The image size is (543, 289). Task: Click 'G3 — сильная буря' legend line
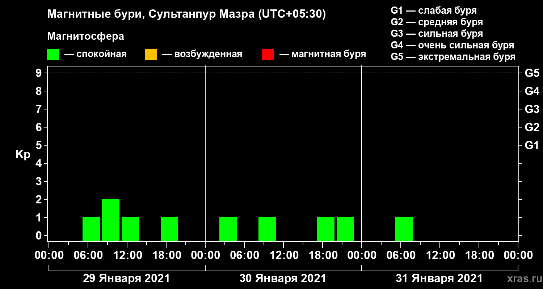tap(437, 34)
